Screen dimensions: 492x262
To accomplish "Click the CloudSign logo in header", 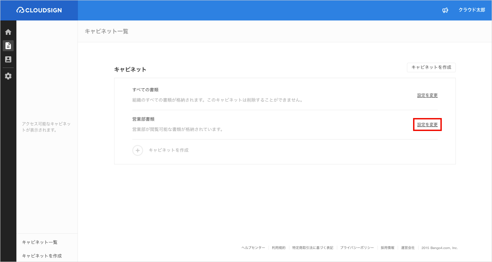I will [39, 10].
